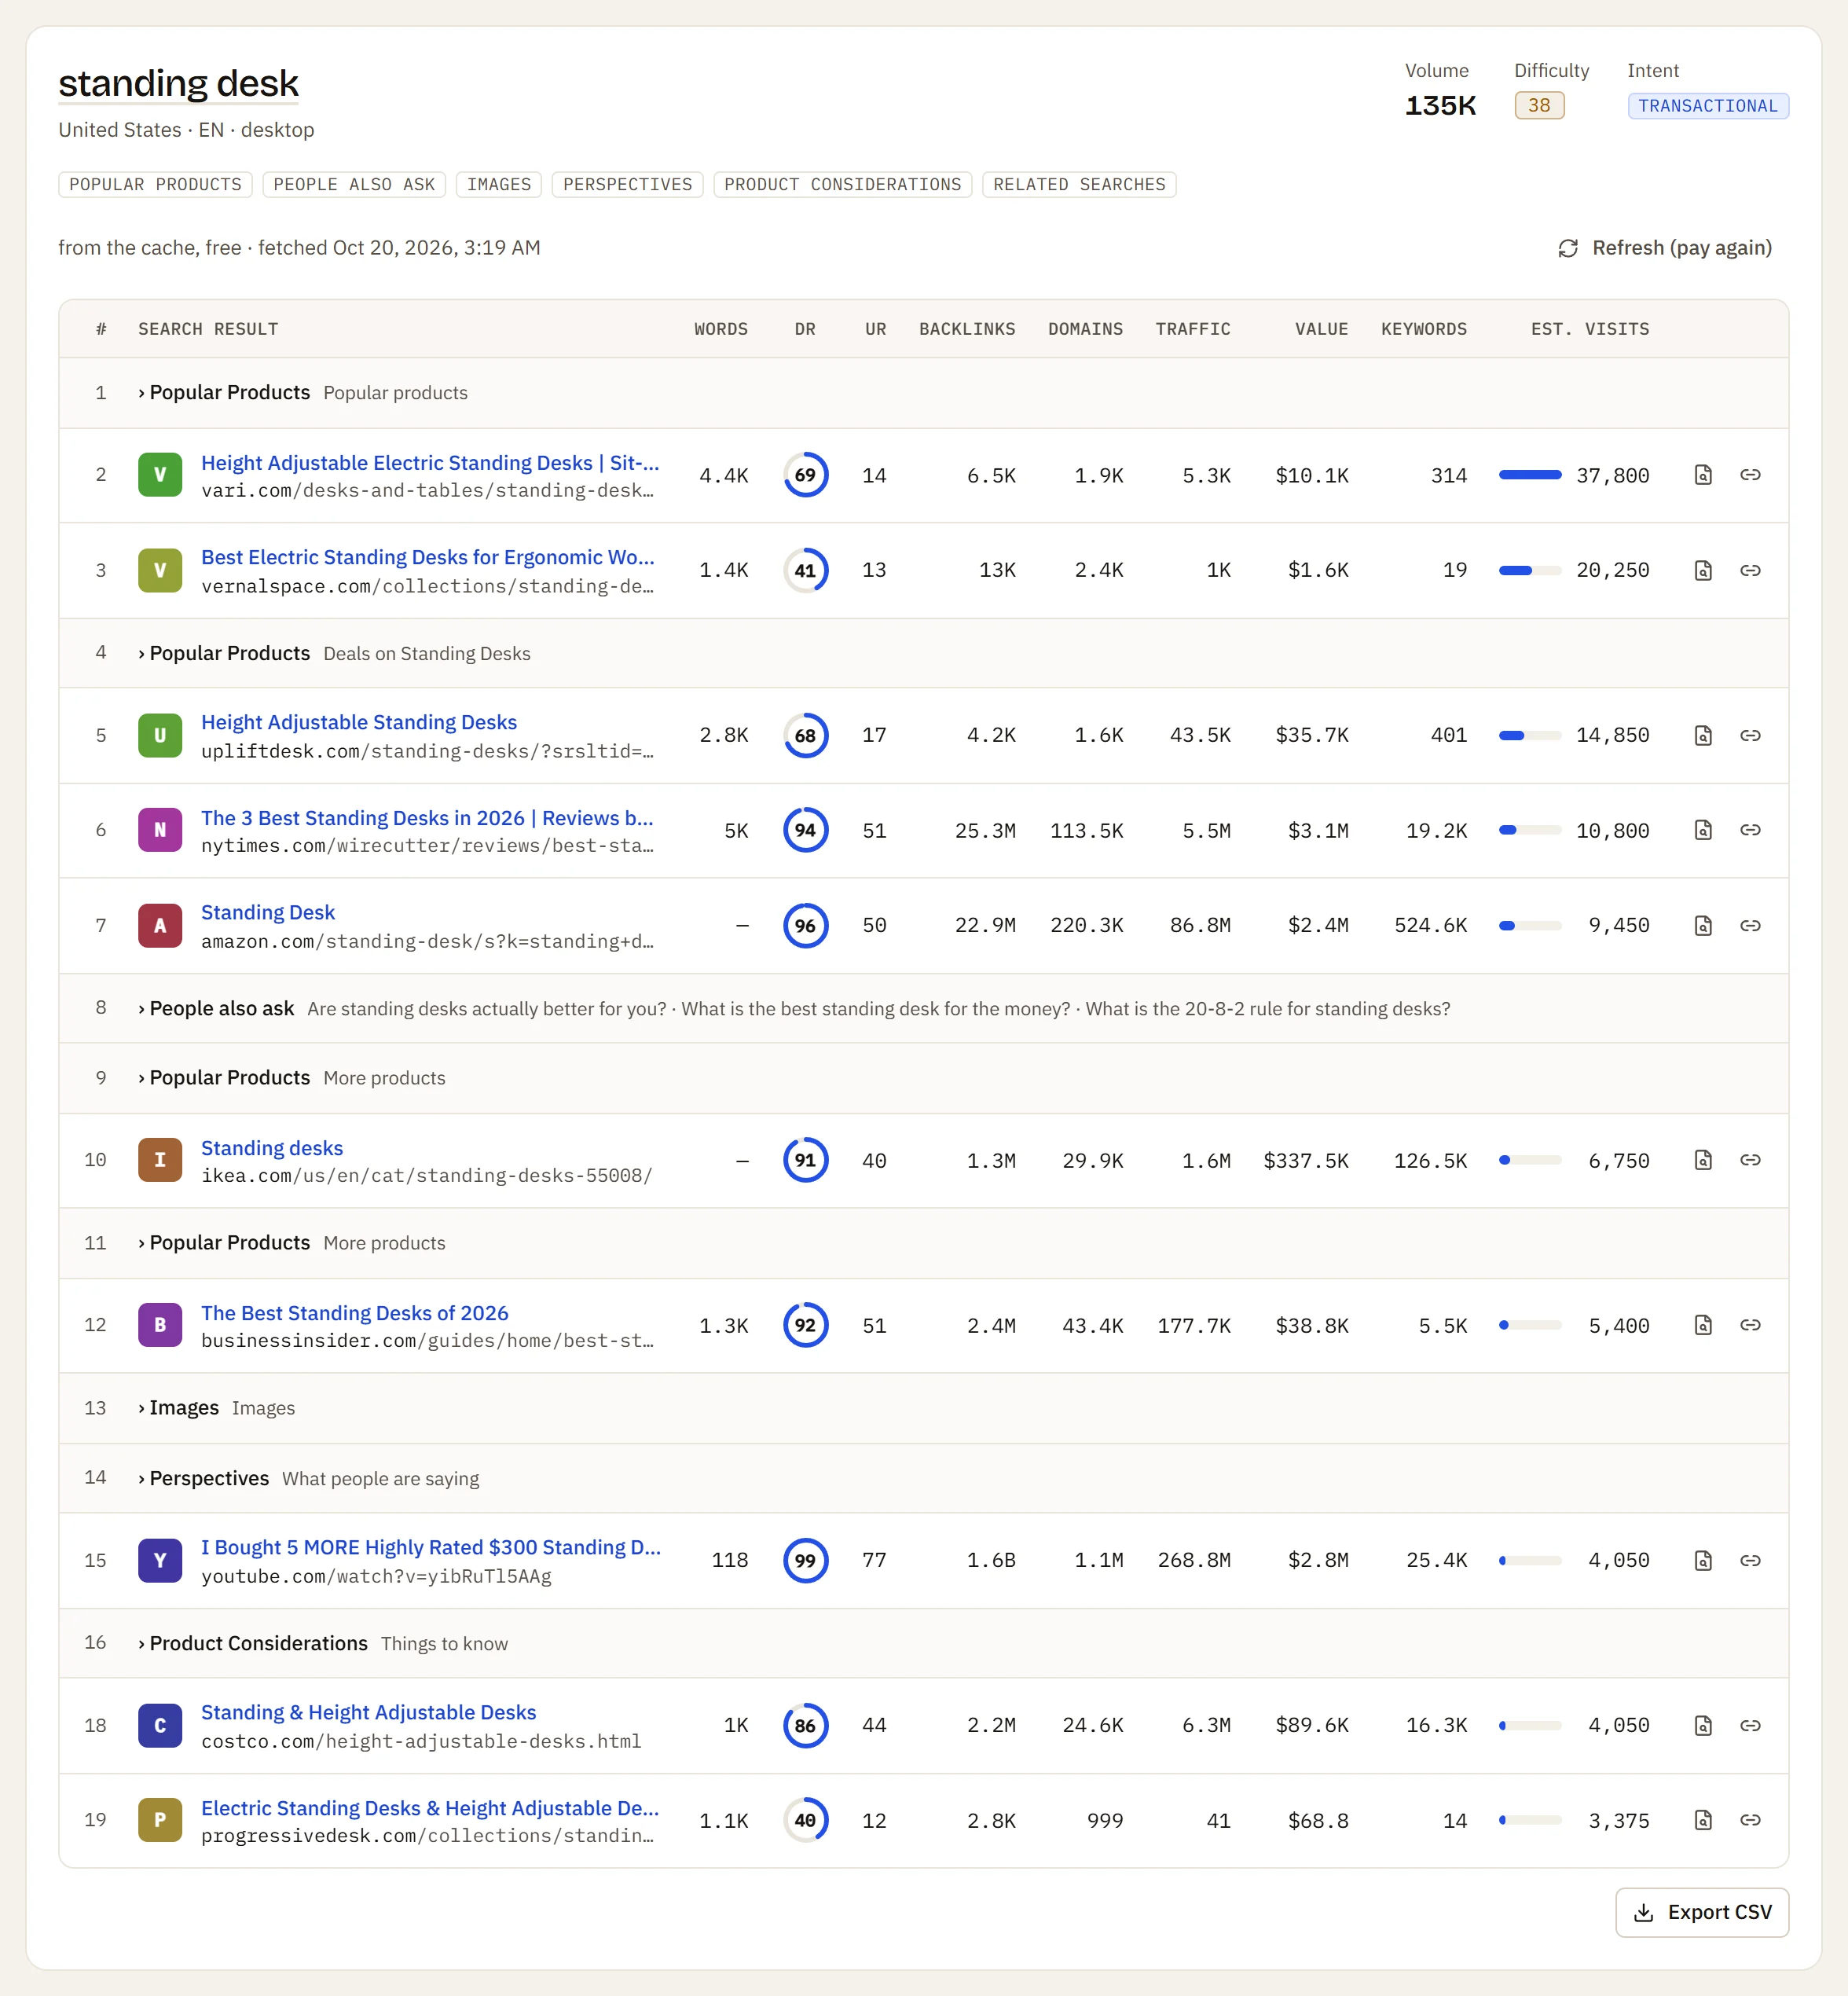Open Standing & Height Adjustable Desks link
The image size is (1848, 1996).
[368, 1713]
